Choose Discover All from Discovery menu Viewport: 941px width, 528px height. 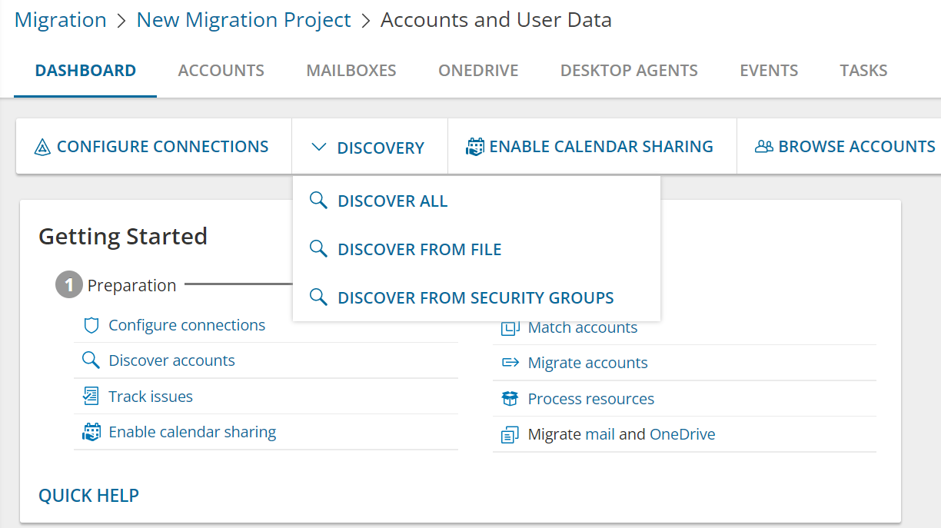pyautogui.click(x=393, y=201)
